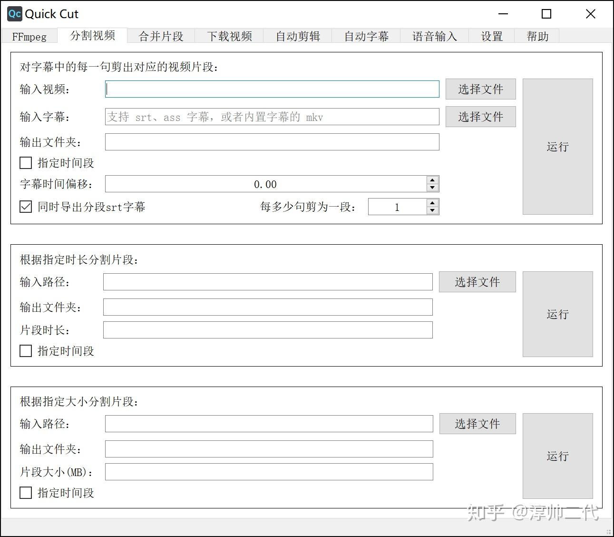Open the 下载视频 tab

229,36
